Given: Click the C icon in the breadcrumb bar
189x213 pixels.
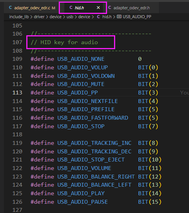Looking at the screenshot, I should pyautogui.click(x=99, y=17).
